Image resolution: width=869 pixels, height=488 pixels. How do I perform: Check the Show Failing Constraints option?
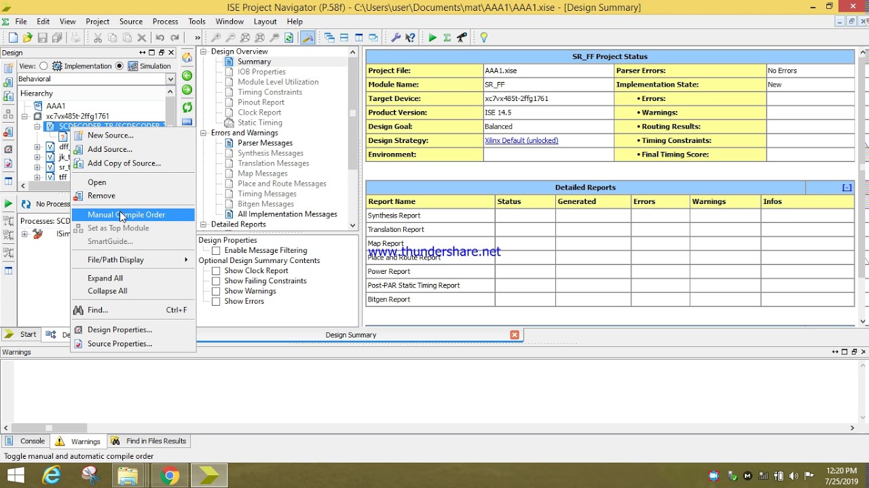(216, 281)
